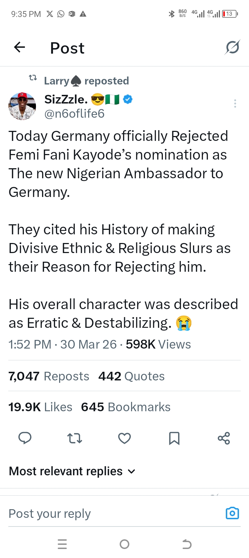
Task: Open the 442 Quotes list
Action: pos(131,376)
